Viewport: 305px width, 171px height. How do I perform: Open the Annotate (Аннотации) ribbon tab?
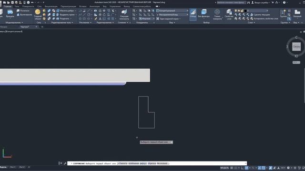point(95,6)
